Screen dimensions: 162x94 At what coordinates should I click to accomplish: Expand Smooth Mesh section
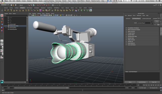point(142,35)
